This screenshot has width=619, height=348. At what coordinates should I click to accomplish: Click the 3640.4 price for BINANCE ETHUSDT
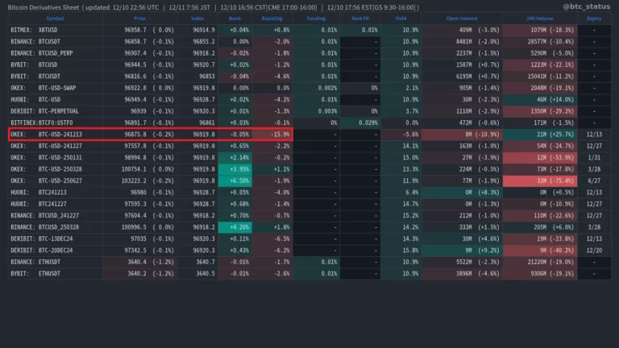[x=137, y=262]
